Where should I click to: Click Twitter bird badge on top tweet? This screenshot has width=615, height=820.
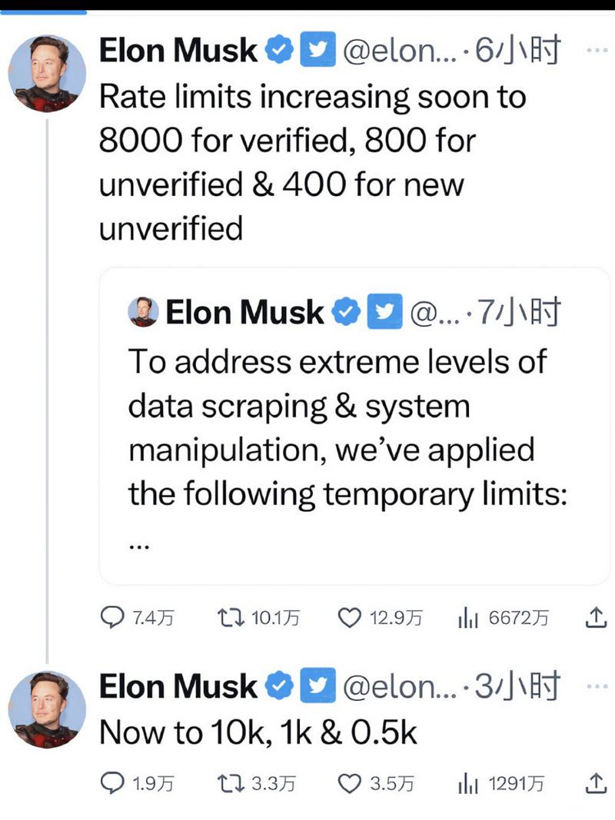pyautogui.click(x=317, y=49)
